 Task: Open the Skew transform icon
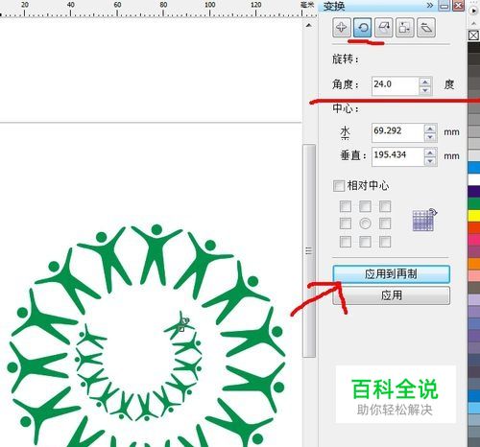pyautogui.click(x=426, y=28)
